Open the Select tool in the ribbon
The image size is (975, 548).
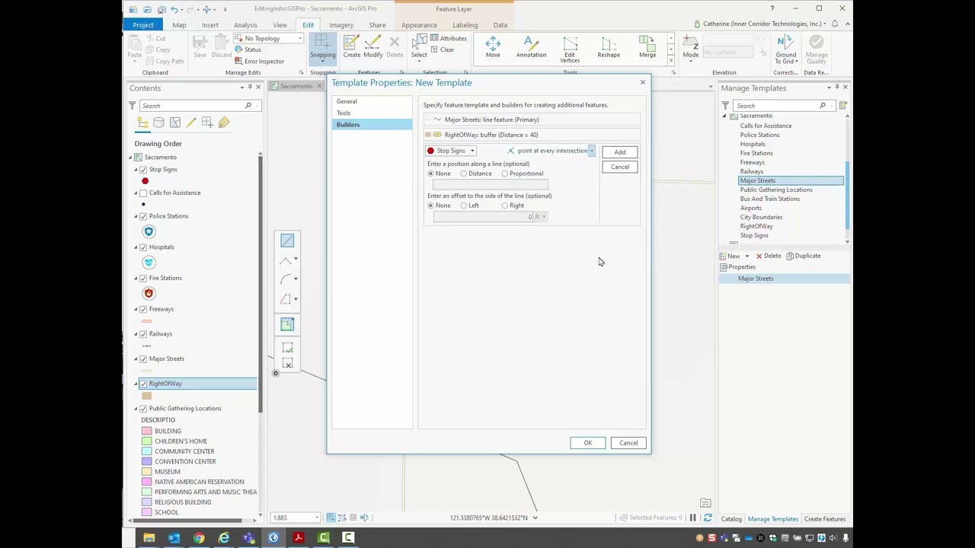click(x=419, y=47)
